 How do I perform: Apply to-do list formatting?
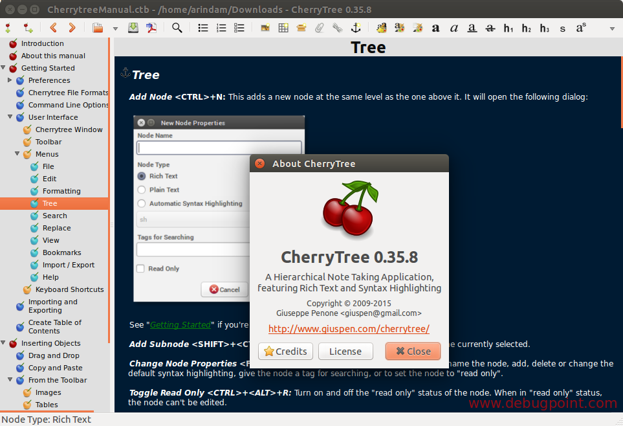239,28
